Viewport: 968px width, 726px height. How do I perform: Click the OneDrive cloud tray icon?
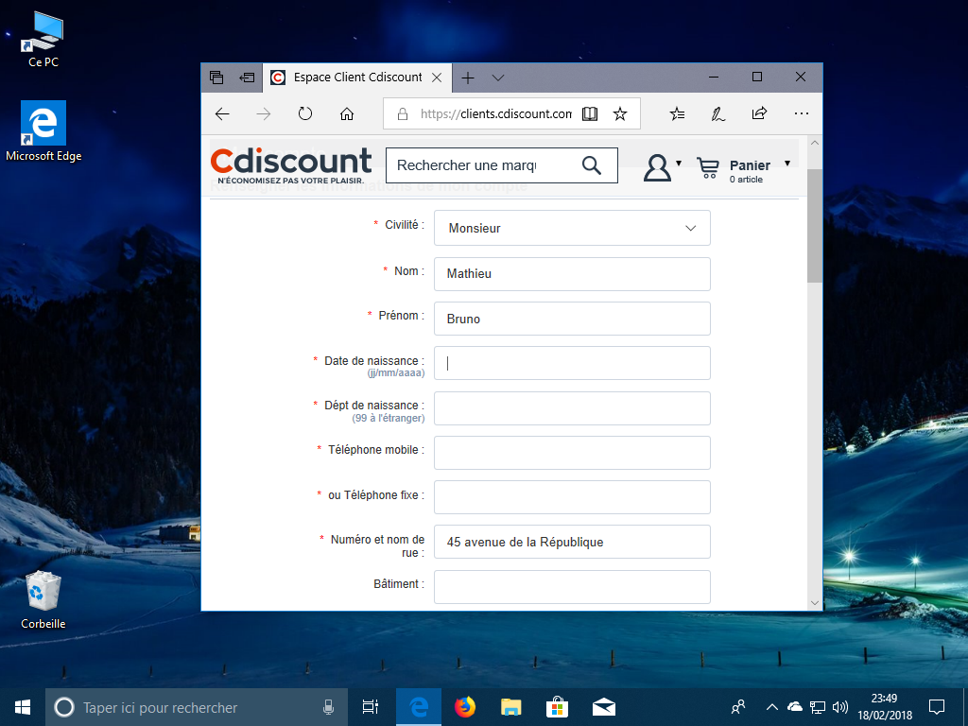[795, 707]
